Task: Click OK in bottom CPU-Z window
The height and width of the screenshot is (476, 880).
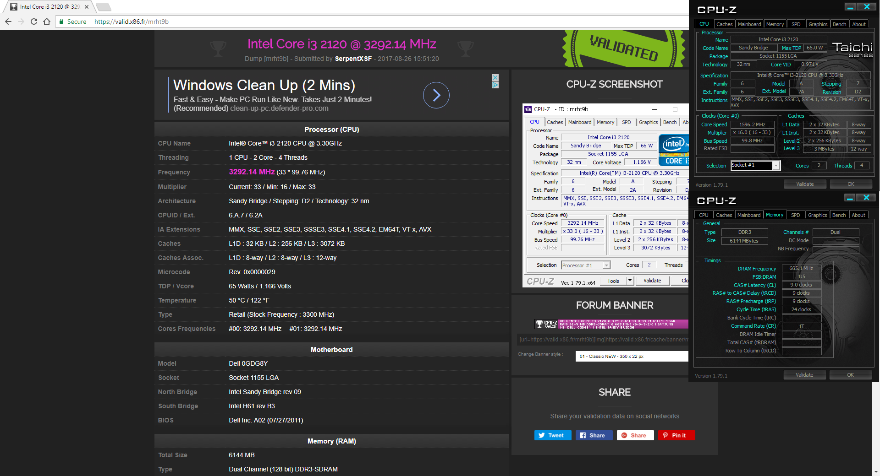Action: point(850,375)
